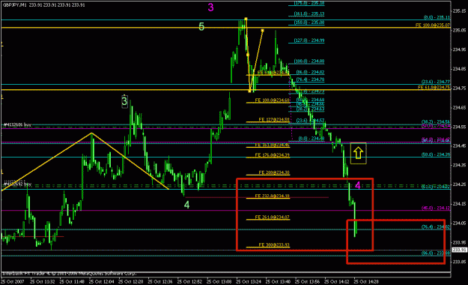Click the #4132606 buy order label

pyautogui.click(x=17, y=124)
